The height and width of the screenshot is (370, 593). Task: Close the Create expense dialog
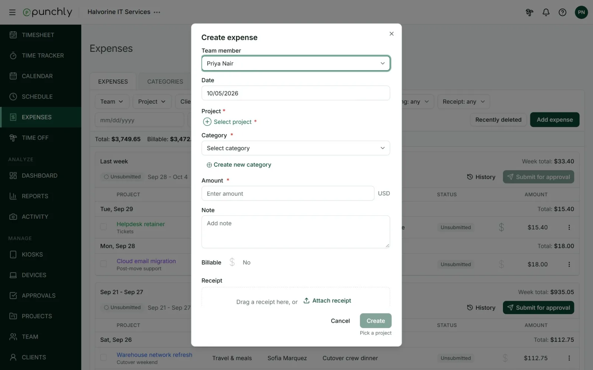(391, 34)
